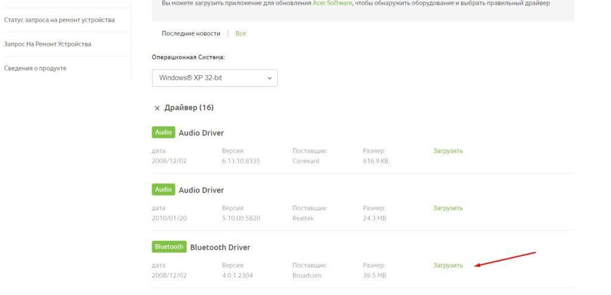This screenshot has height=295, width=611.
Task: Click the green Bluetooth badge
Action: pos(169,247)
